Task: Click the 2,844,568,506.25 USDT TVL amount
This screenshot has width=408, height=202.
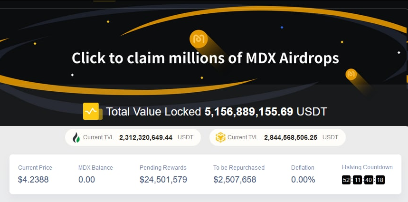Action: point(291,137)
